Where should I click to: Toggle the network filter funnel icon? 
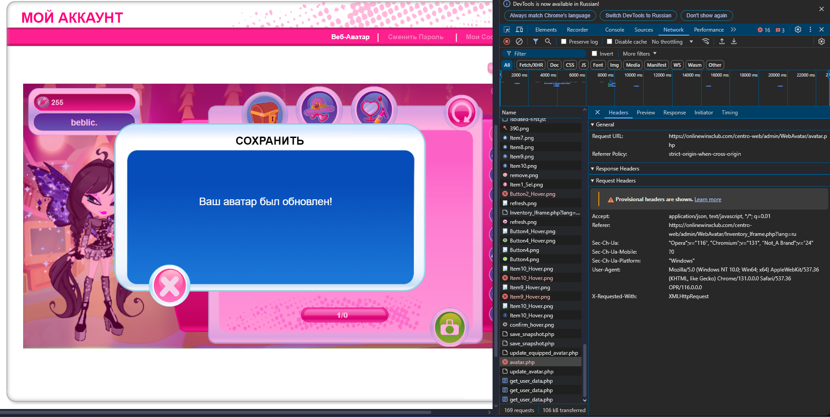pyautogui.click(x=536, y=41)
